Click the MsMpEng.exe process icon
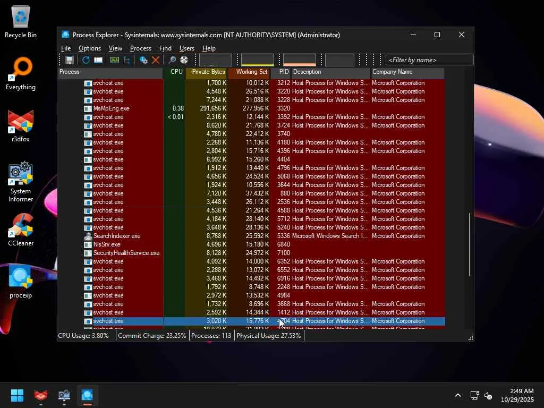Image resolution: width=544 pixels, height=408 pixels. click(x=88, y=108)
